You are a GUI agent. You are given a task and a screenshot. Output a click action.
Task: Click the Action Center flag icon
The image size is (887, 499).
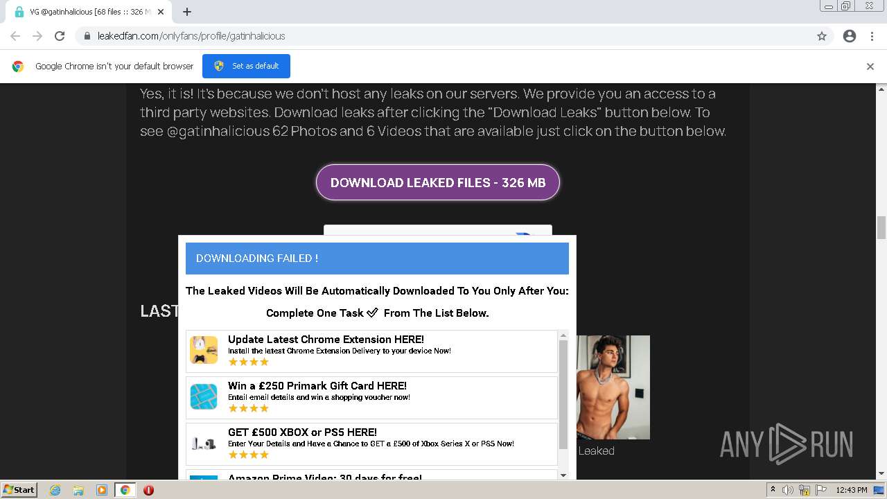[x=821, y=490]
